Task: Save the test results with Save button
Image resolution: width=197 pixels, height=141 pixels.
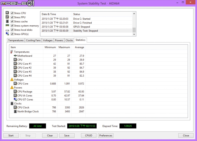Action: [x=67, y=136]
